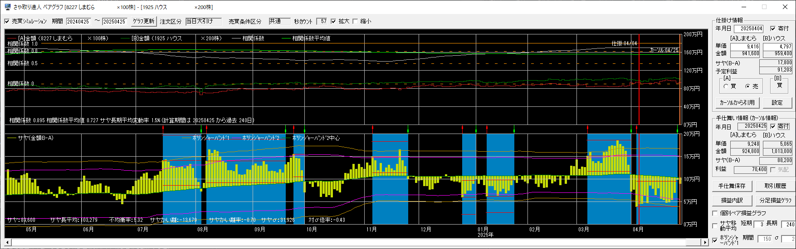
Task: Click the 手仕舞い単価 value 9,248
Action: pyautogui.click(x=746, y=144)
